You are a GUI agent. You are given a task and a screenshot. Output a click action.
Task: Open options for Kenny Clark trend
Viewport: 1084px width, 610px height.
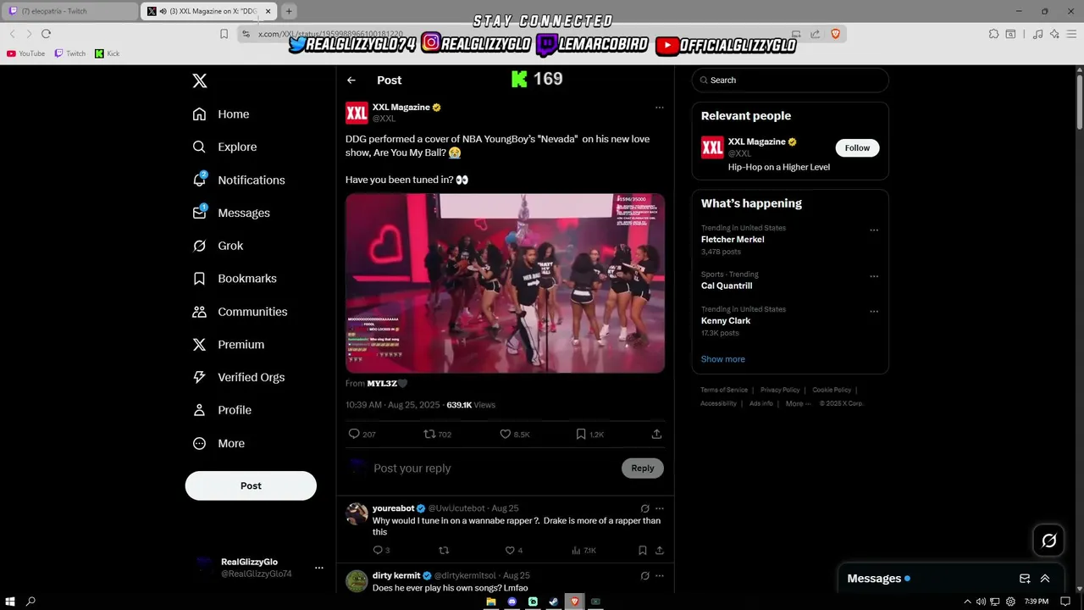click(874, 312)
